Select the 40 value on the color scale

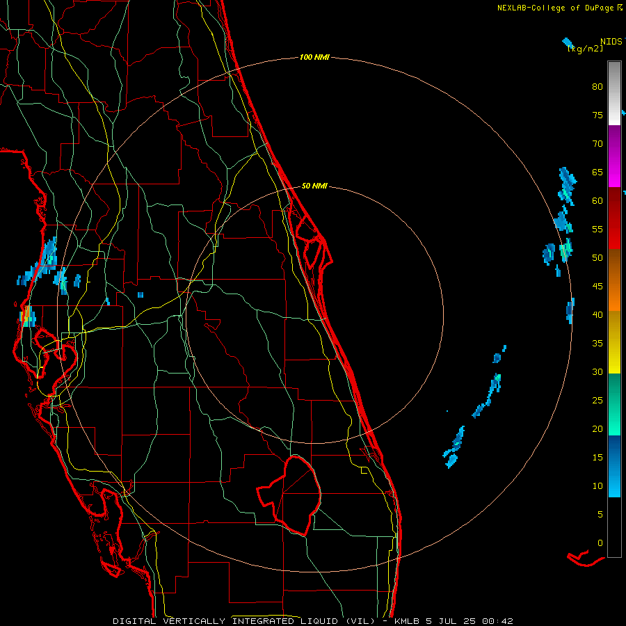tap(597, 314)
